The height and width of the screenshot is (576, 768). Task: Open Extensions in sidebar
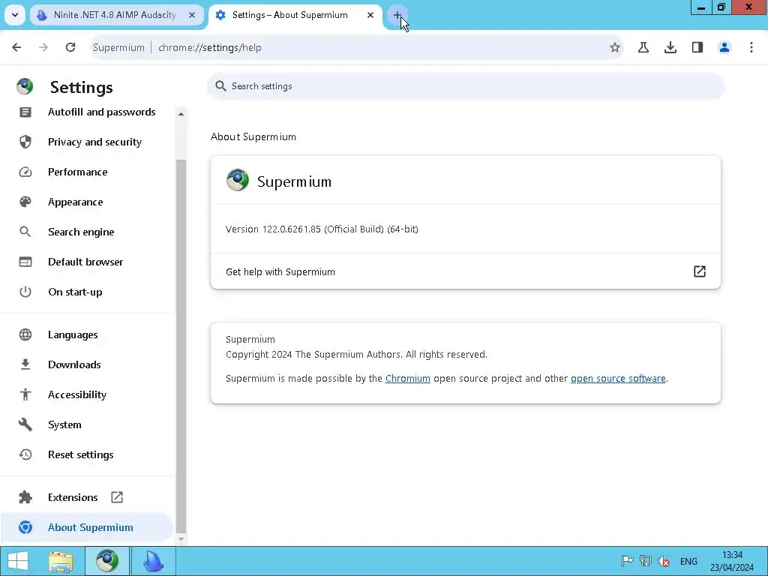(x=87, y=497)
